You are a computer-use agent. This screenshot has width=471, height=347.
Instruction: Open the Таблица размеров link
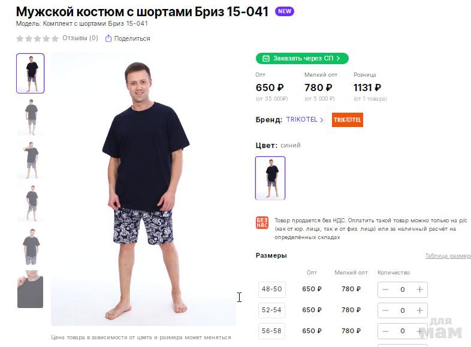(448, 256)
